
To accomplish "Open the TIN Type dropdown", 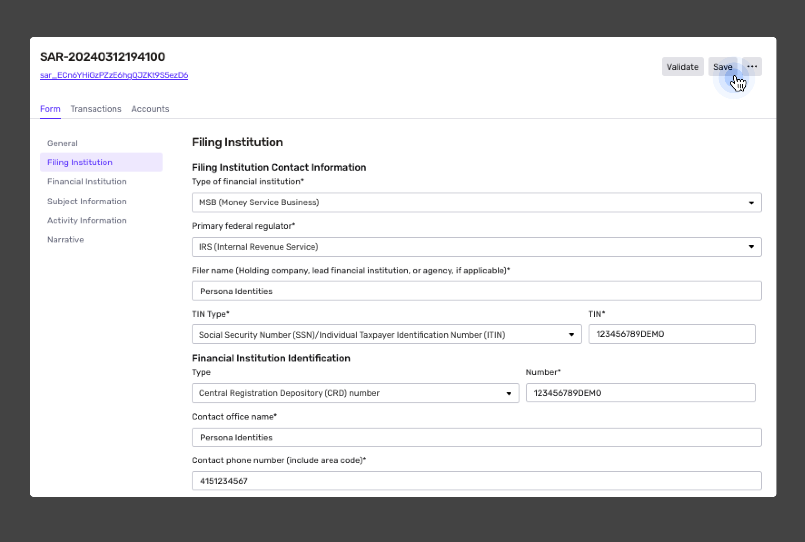I will (387, 334).
